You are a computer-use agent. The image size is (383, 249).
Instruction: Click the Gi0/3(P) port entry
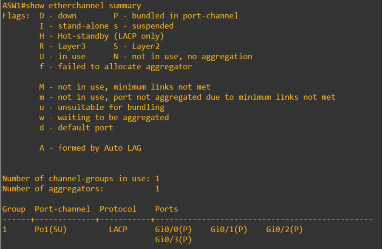[173, 240]
